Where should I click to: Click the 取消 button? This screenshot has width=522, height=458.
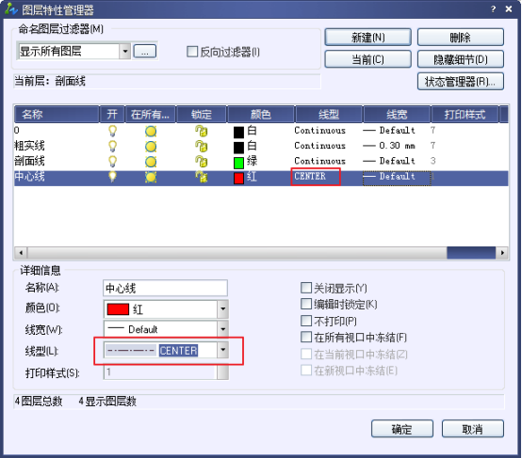point(473,429)
